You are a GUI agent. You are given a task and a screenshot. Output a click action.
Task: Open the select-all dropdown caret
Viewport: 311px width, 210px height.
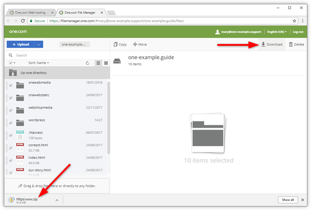pyautogui.click(x=14, y=63)
